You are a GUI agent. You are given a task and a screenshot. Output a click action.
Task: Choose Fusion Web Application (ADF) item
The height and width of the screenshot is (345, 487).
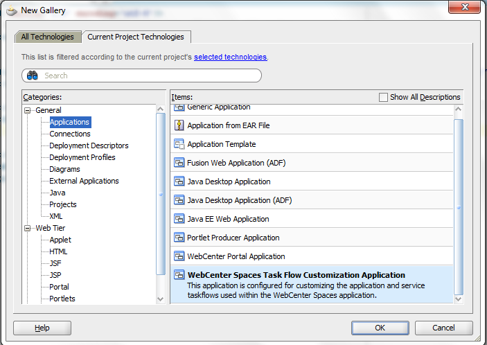[x=312, y=162]
